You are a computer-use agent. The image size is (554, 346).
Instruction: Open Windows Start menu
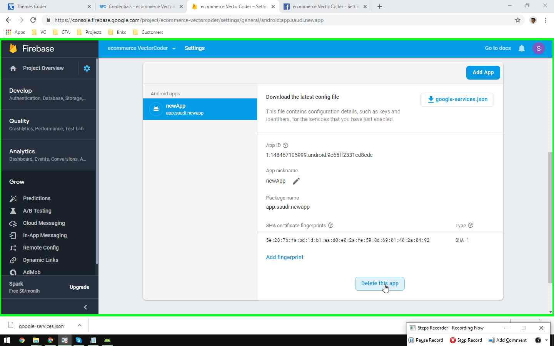click(x=7, y=340)
